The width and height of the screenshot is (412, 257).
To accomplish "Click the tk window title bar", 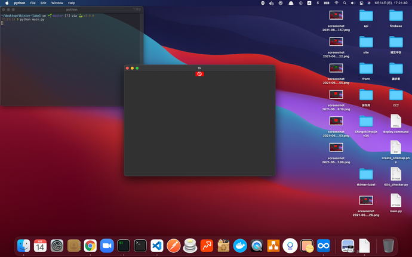I will coord(199,68).
